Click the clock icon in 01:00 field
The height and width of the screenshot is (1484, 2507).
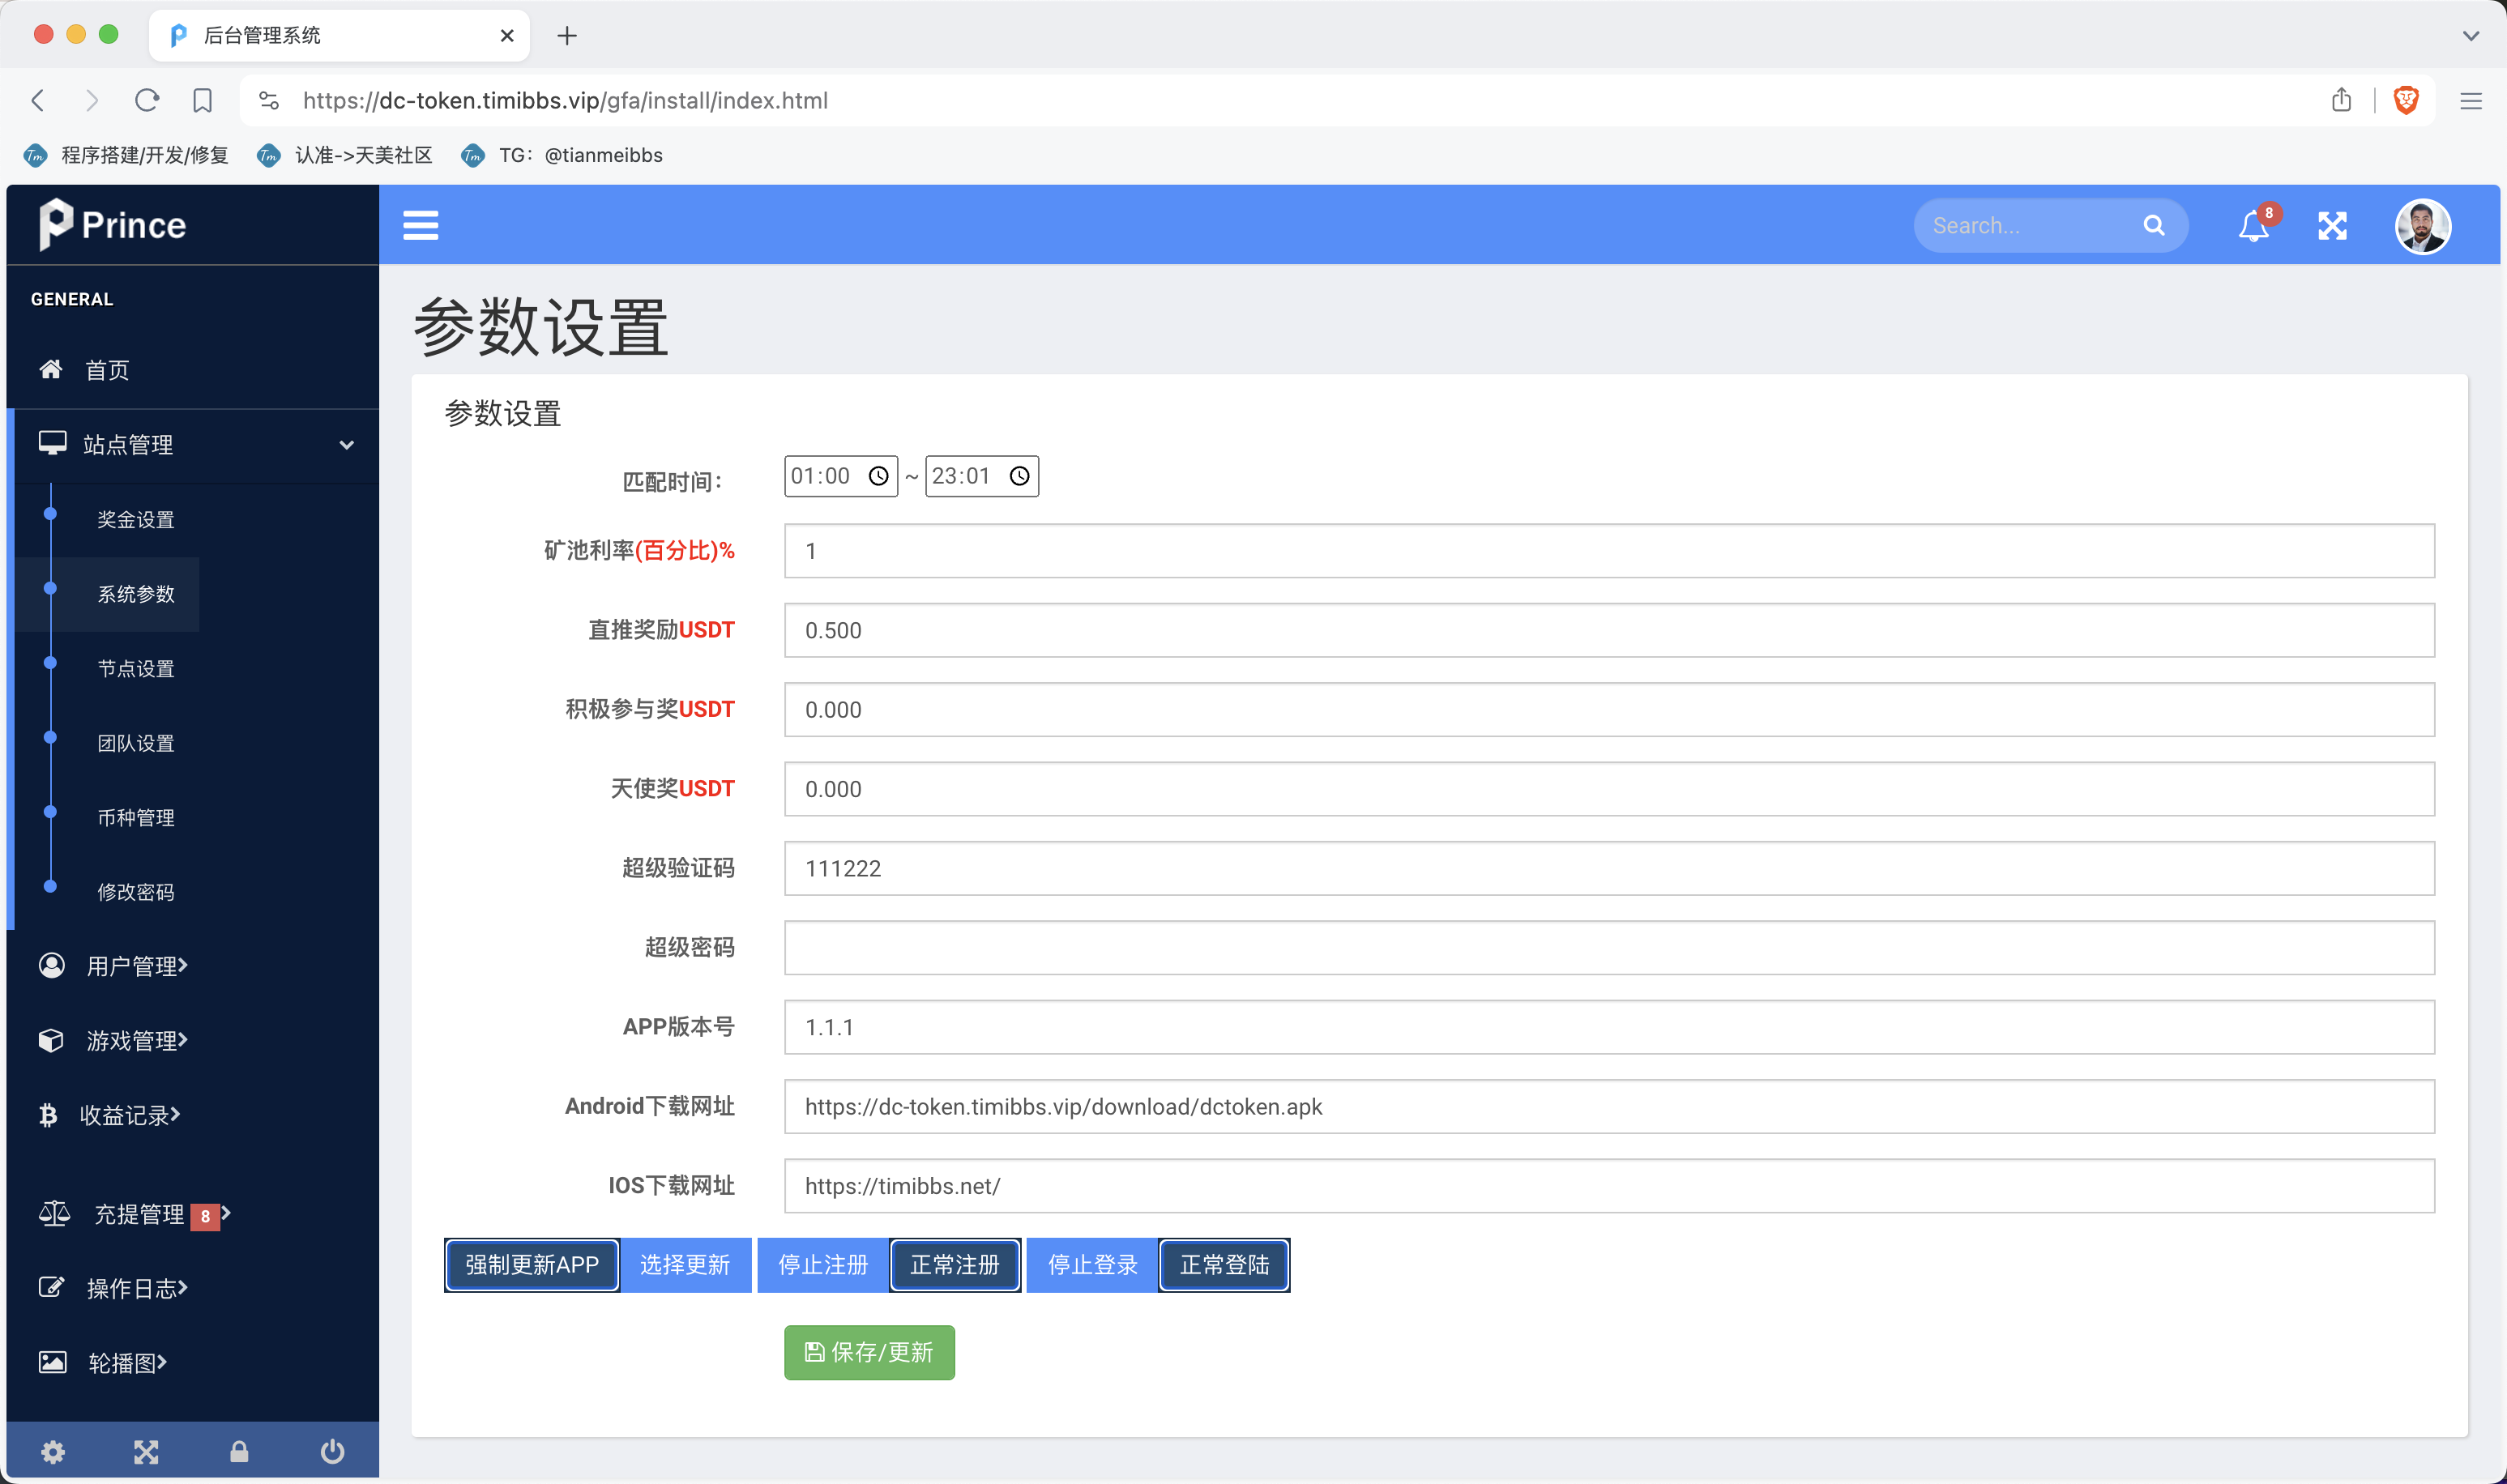[x=878, y=476]
